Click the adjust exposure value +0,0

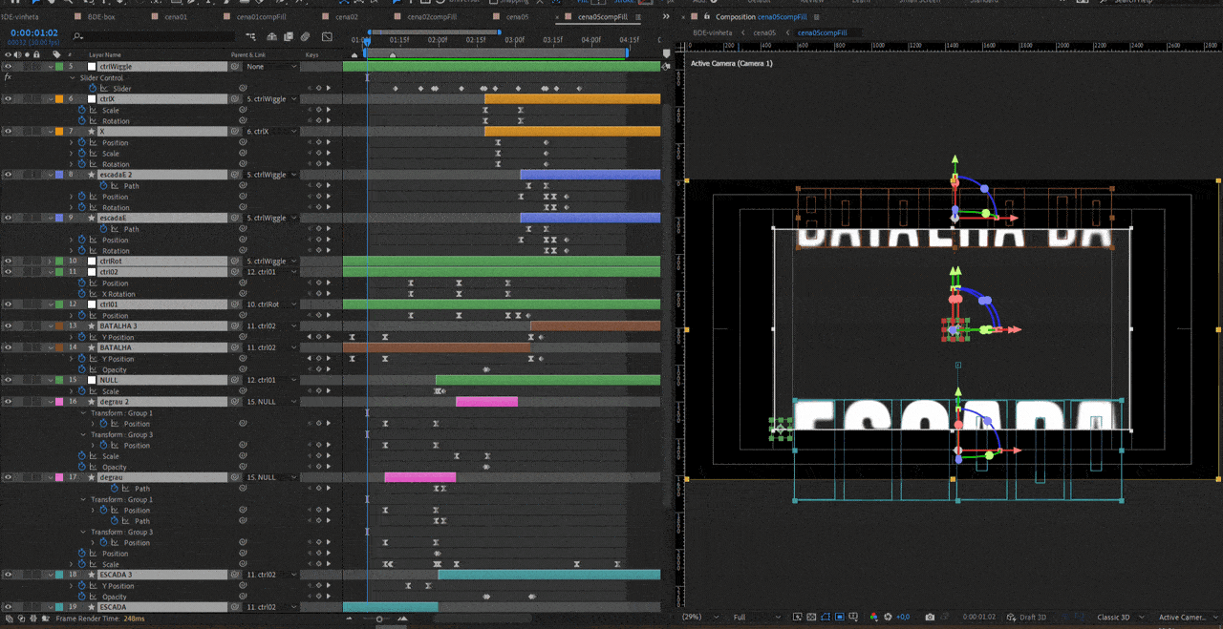click(x=903, y=618)
